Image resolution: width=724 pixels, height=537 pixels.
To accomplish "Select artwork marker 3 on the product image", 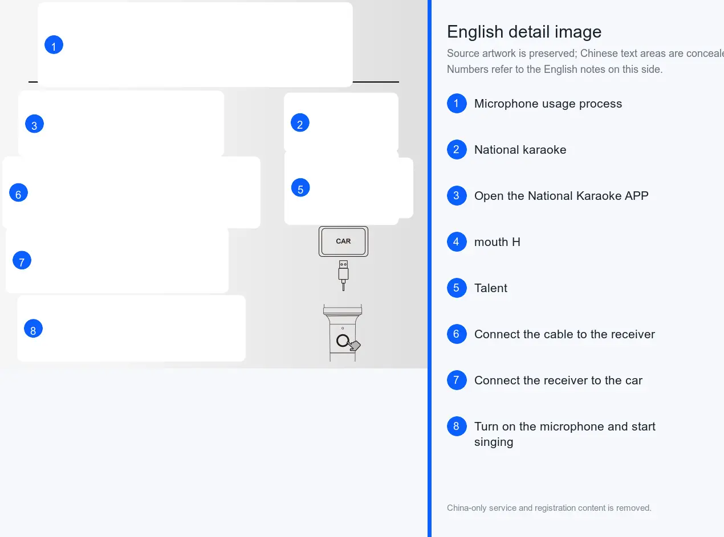I will coord(34,124).
